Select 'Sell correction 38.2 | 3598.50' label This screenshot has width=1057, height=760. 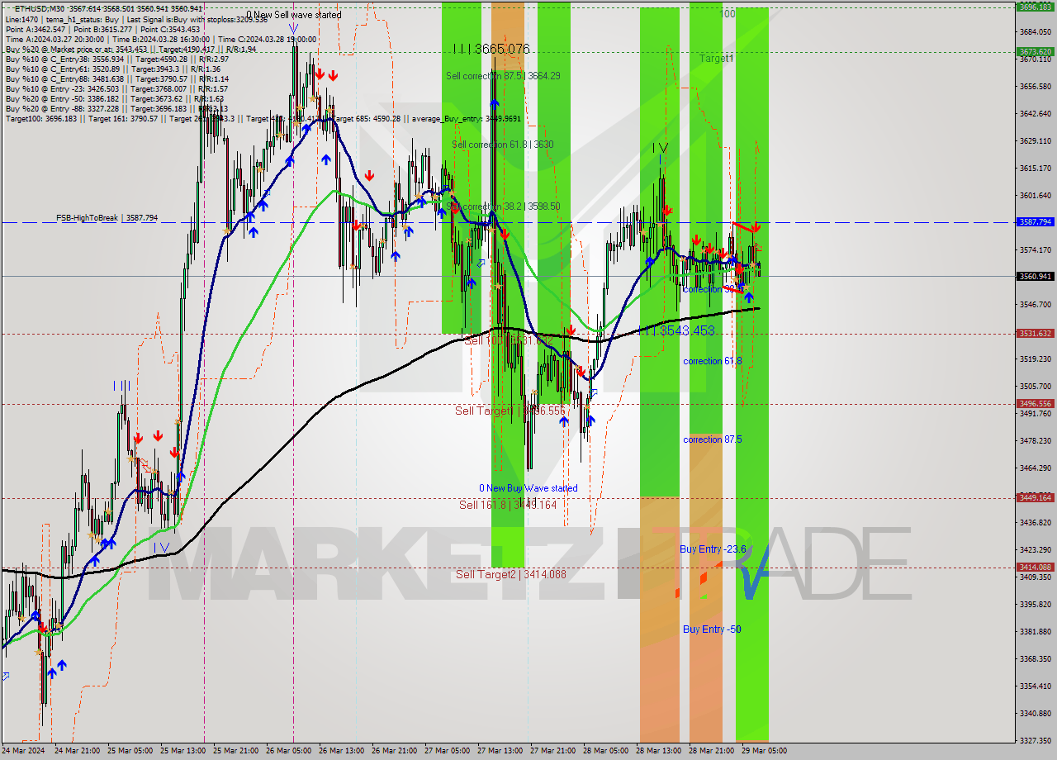503,207
